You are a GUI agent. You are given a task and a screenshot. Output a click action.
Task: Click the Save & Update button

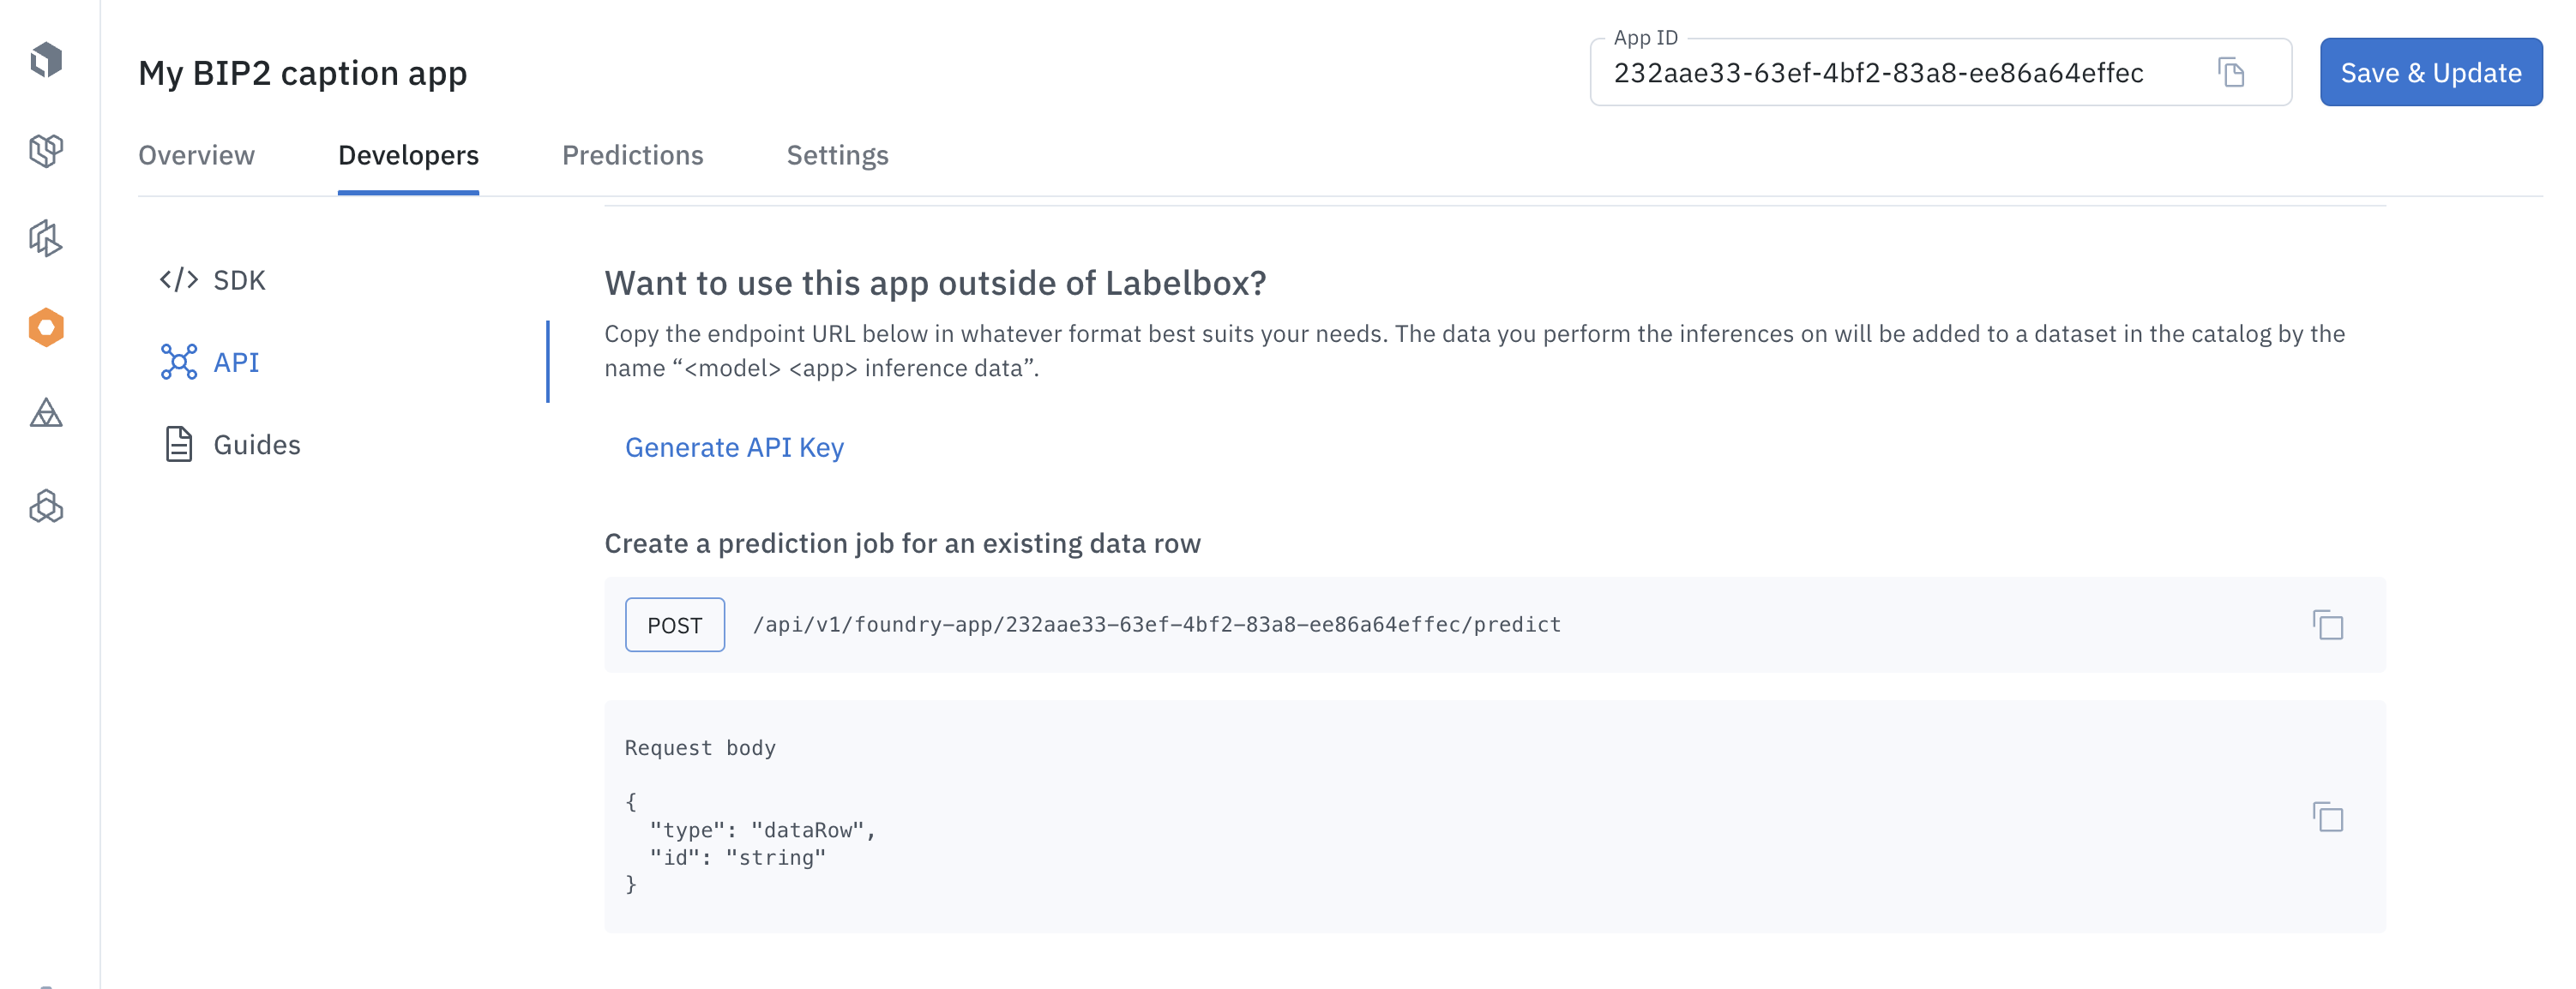pyautogui.click(x=2430, y=72)
